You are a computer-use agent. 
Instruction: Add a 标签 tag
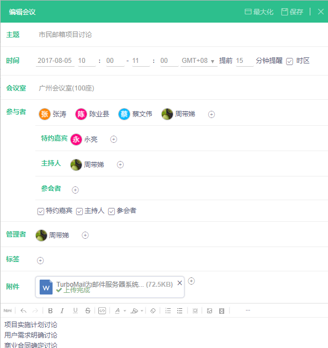[x=40, y=260]
